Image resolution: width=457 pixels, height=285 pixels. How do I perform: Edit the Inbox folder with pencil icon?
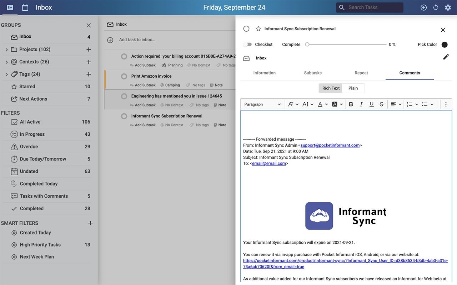pyautogui.click(x=446, y=57)
